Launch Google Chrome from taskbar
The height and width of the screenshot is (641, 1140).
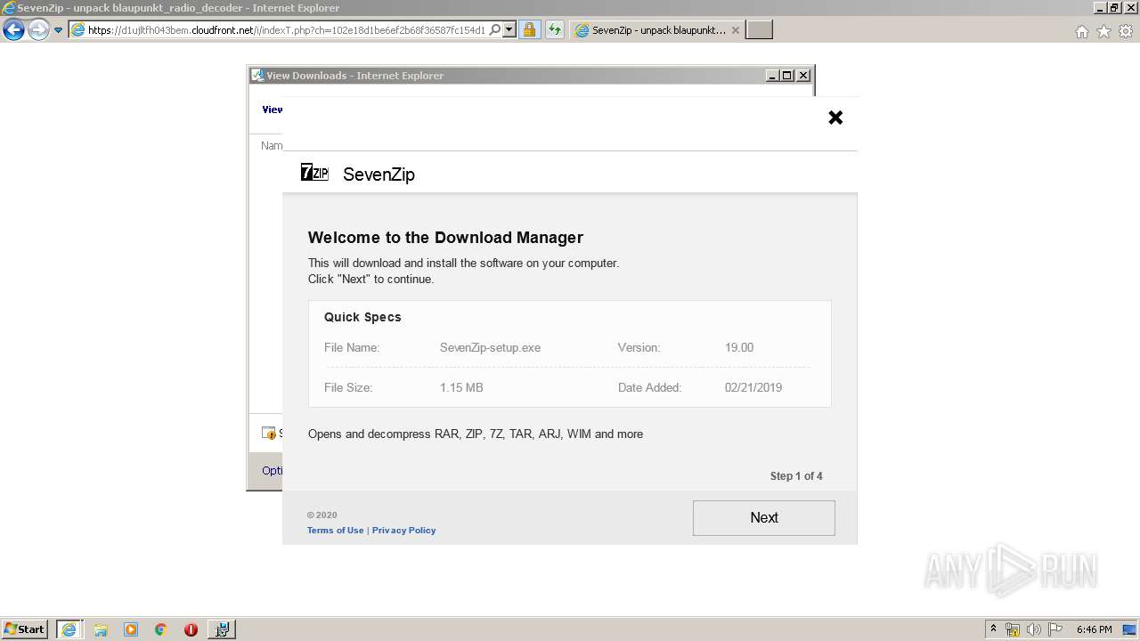(160, 629)
